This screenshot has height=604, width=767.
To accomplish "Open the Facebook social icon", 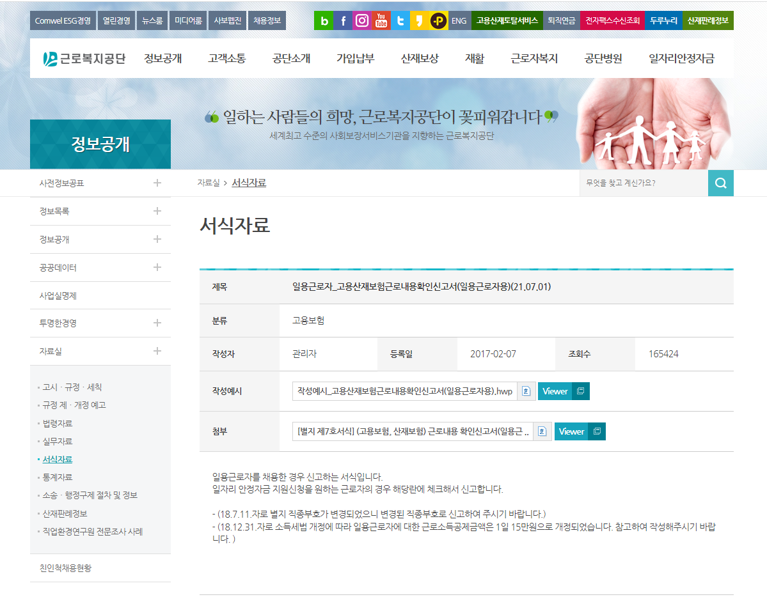I will pyautogui.click(x=343, y=20).
